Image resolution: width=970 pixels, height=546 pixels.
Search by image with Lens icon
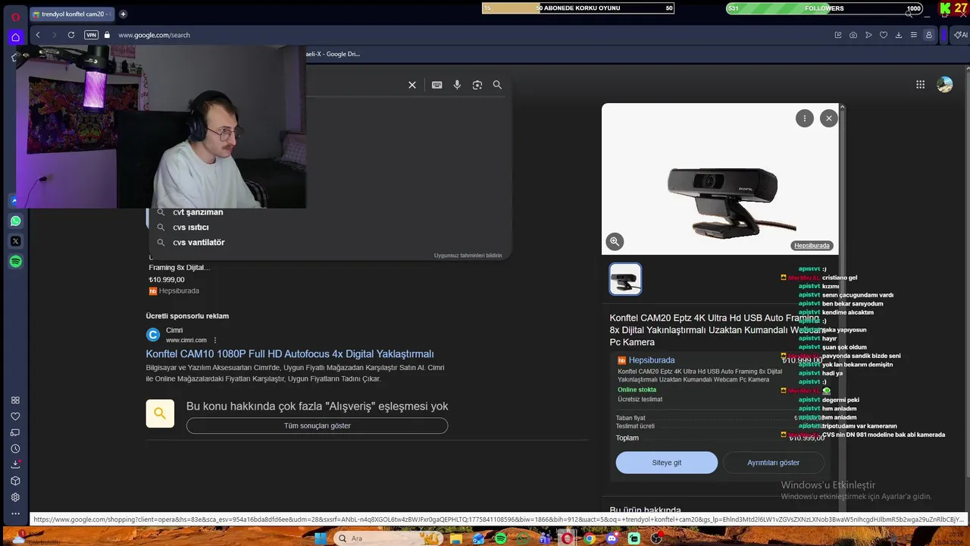(x=477, y=85)
